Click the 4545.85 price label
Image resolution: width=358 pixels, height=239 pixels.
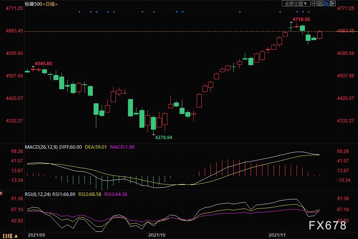[44, 64]
